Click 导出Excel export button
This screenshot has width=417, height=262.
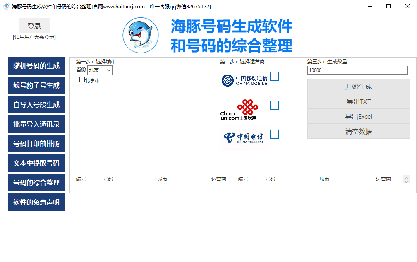[x=359, y=116]
